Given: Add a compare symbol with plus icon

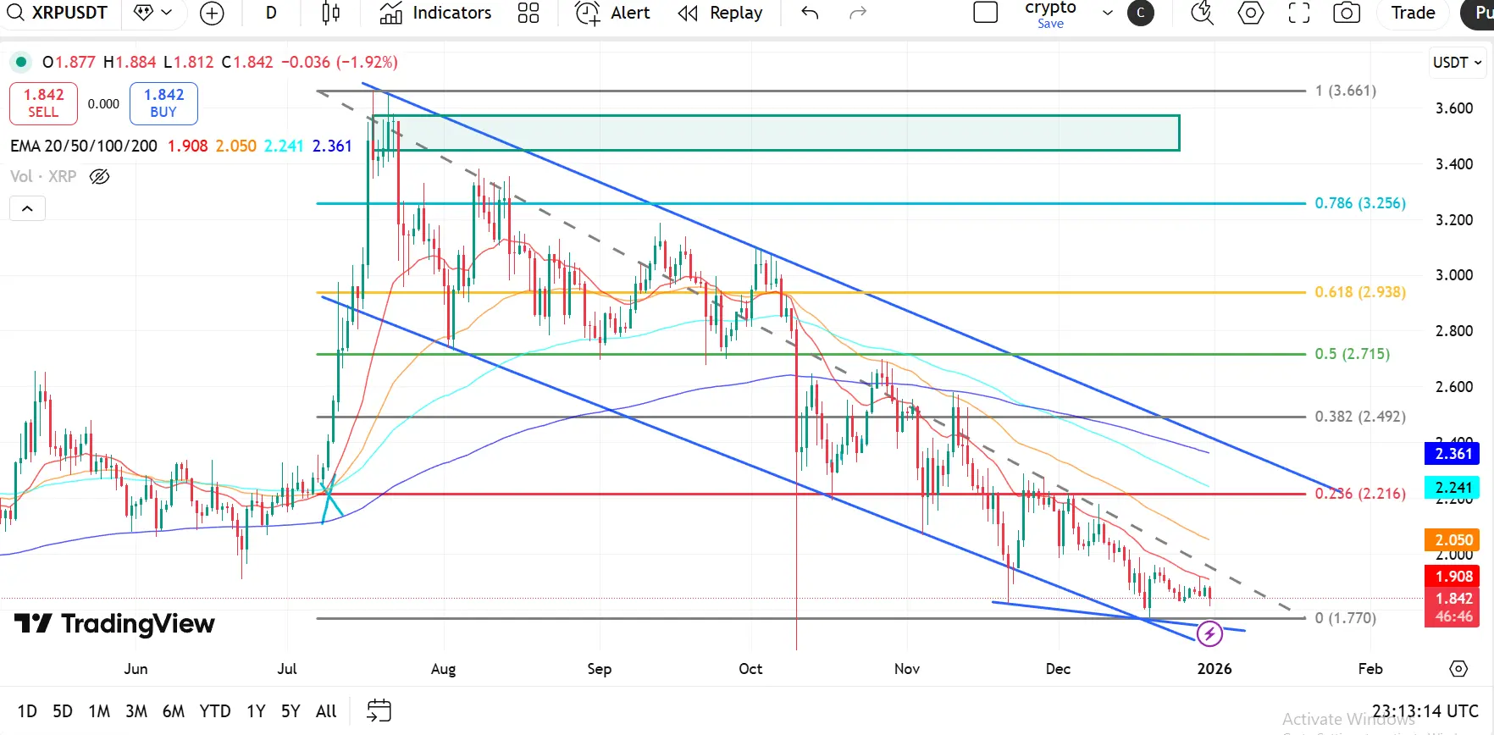Looking at the screenshot, I should click(212, 13).
